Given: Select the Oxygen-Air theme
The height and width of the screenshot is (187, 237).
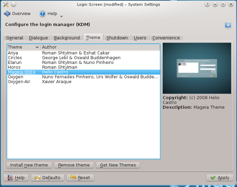Looking at the screenshot, I should click(x=84, y=82).
